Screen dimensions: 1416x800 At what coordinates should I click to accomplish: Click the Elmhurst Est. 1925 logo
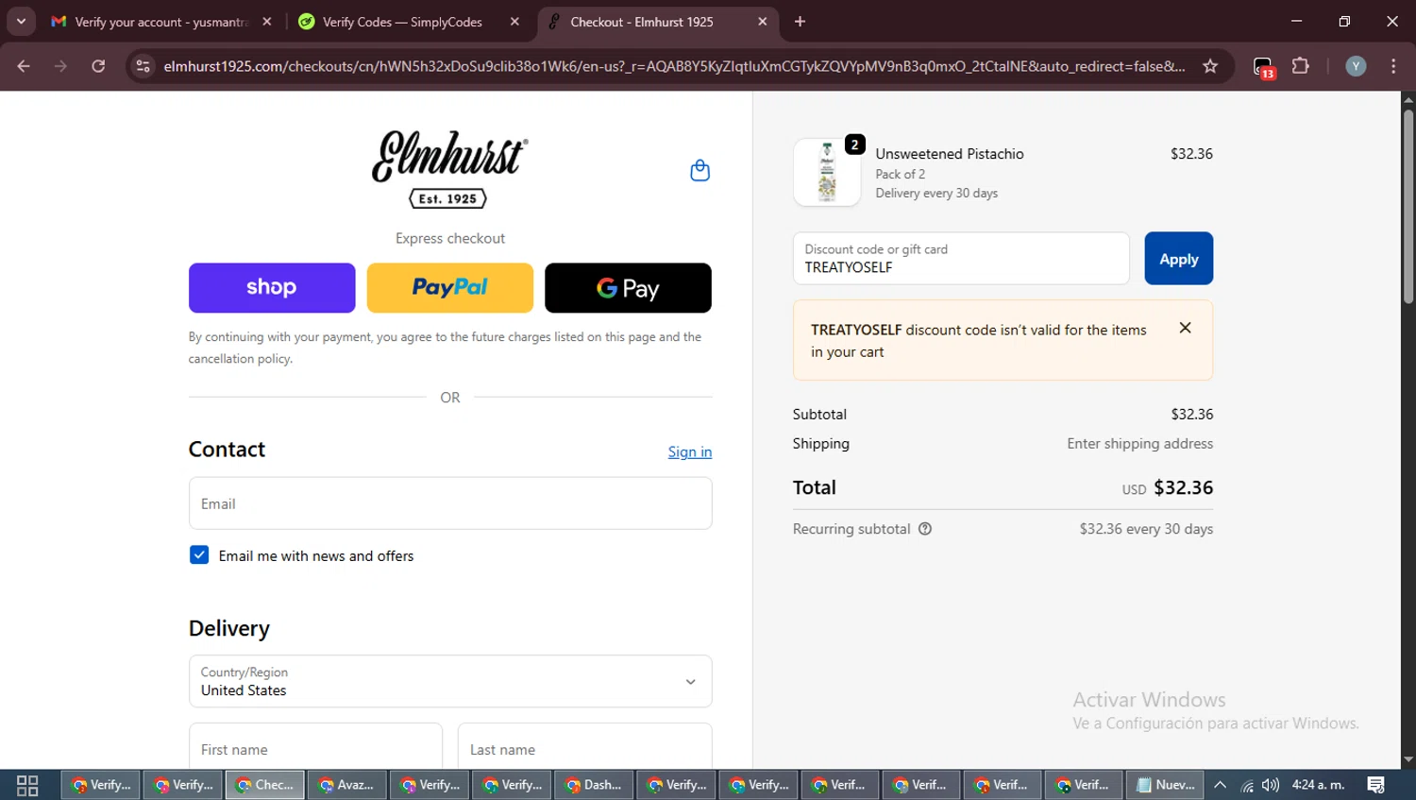point(449,169)
